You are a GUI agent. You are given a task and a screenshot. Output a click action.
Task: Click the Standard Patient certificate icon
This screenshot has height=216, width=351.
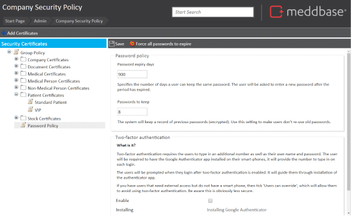(x=30, y=102)
